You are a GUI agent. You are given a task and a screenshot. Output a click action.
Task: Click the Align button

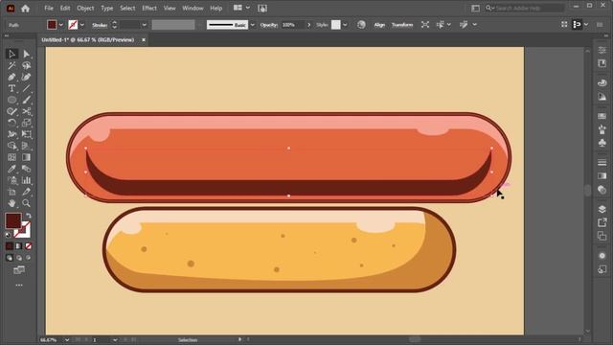(x=379, y=25)
